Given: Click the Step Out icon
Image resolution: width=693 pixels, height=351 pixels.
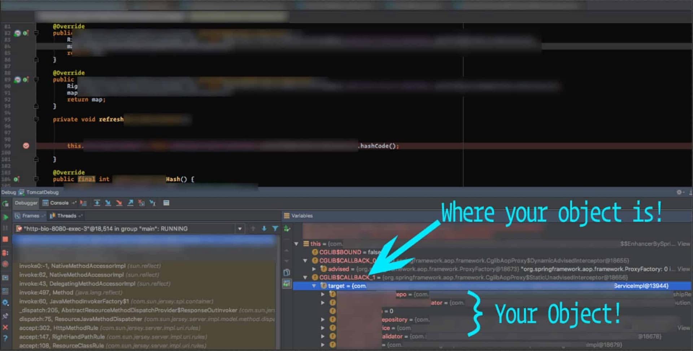Looking at the screenshot, I should [130, 203].
